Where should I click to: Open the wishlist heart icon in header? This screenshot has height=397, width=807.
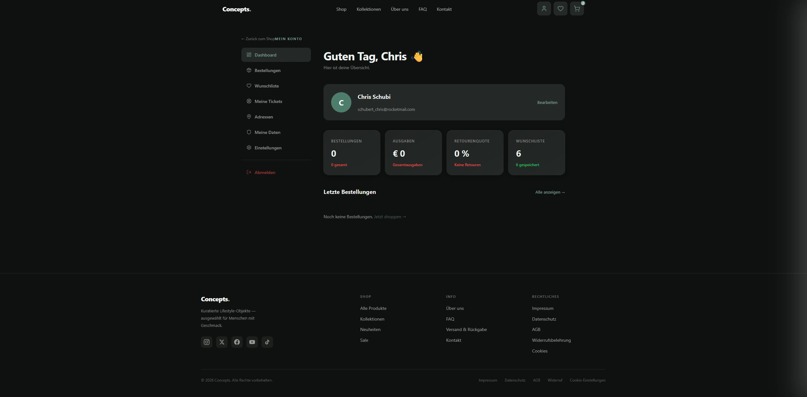pyautogui.click(x=560, y=9)
